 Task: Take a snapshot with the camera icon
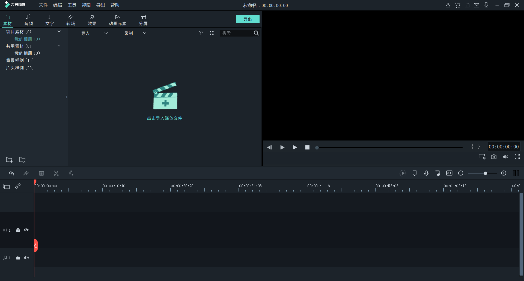[x=494, y=157]
